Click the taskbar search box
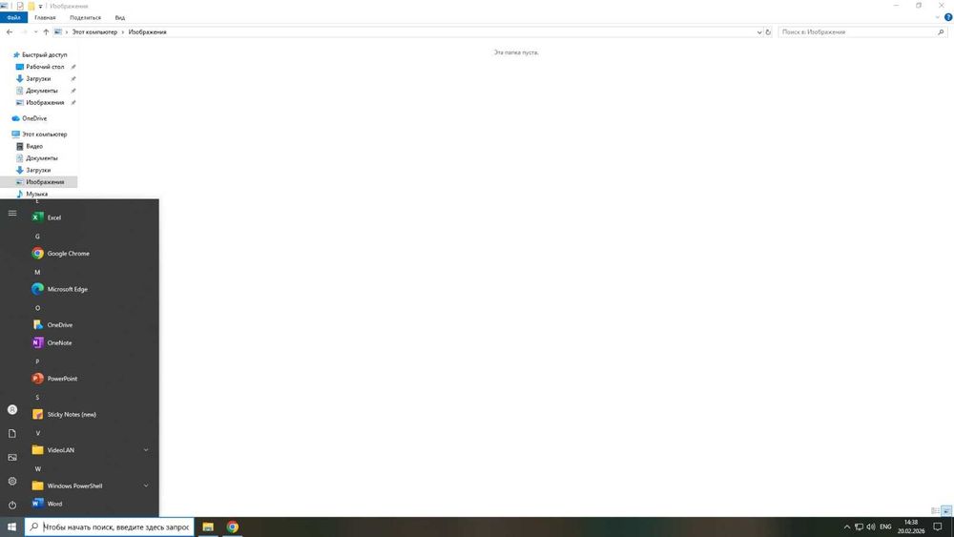This screenshot has height=537, width=954. [110, 527]
